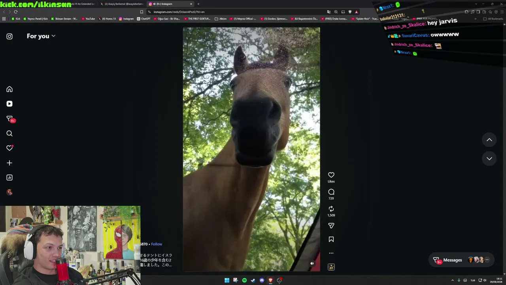Open the Dashboard chart icon in sidebar
Image resolution: width=506 pixels, height=285 pixels.
pos(9,178)
